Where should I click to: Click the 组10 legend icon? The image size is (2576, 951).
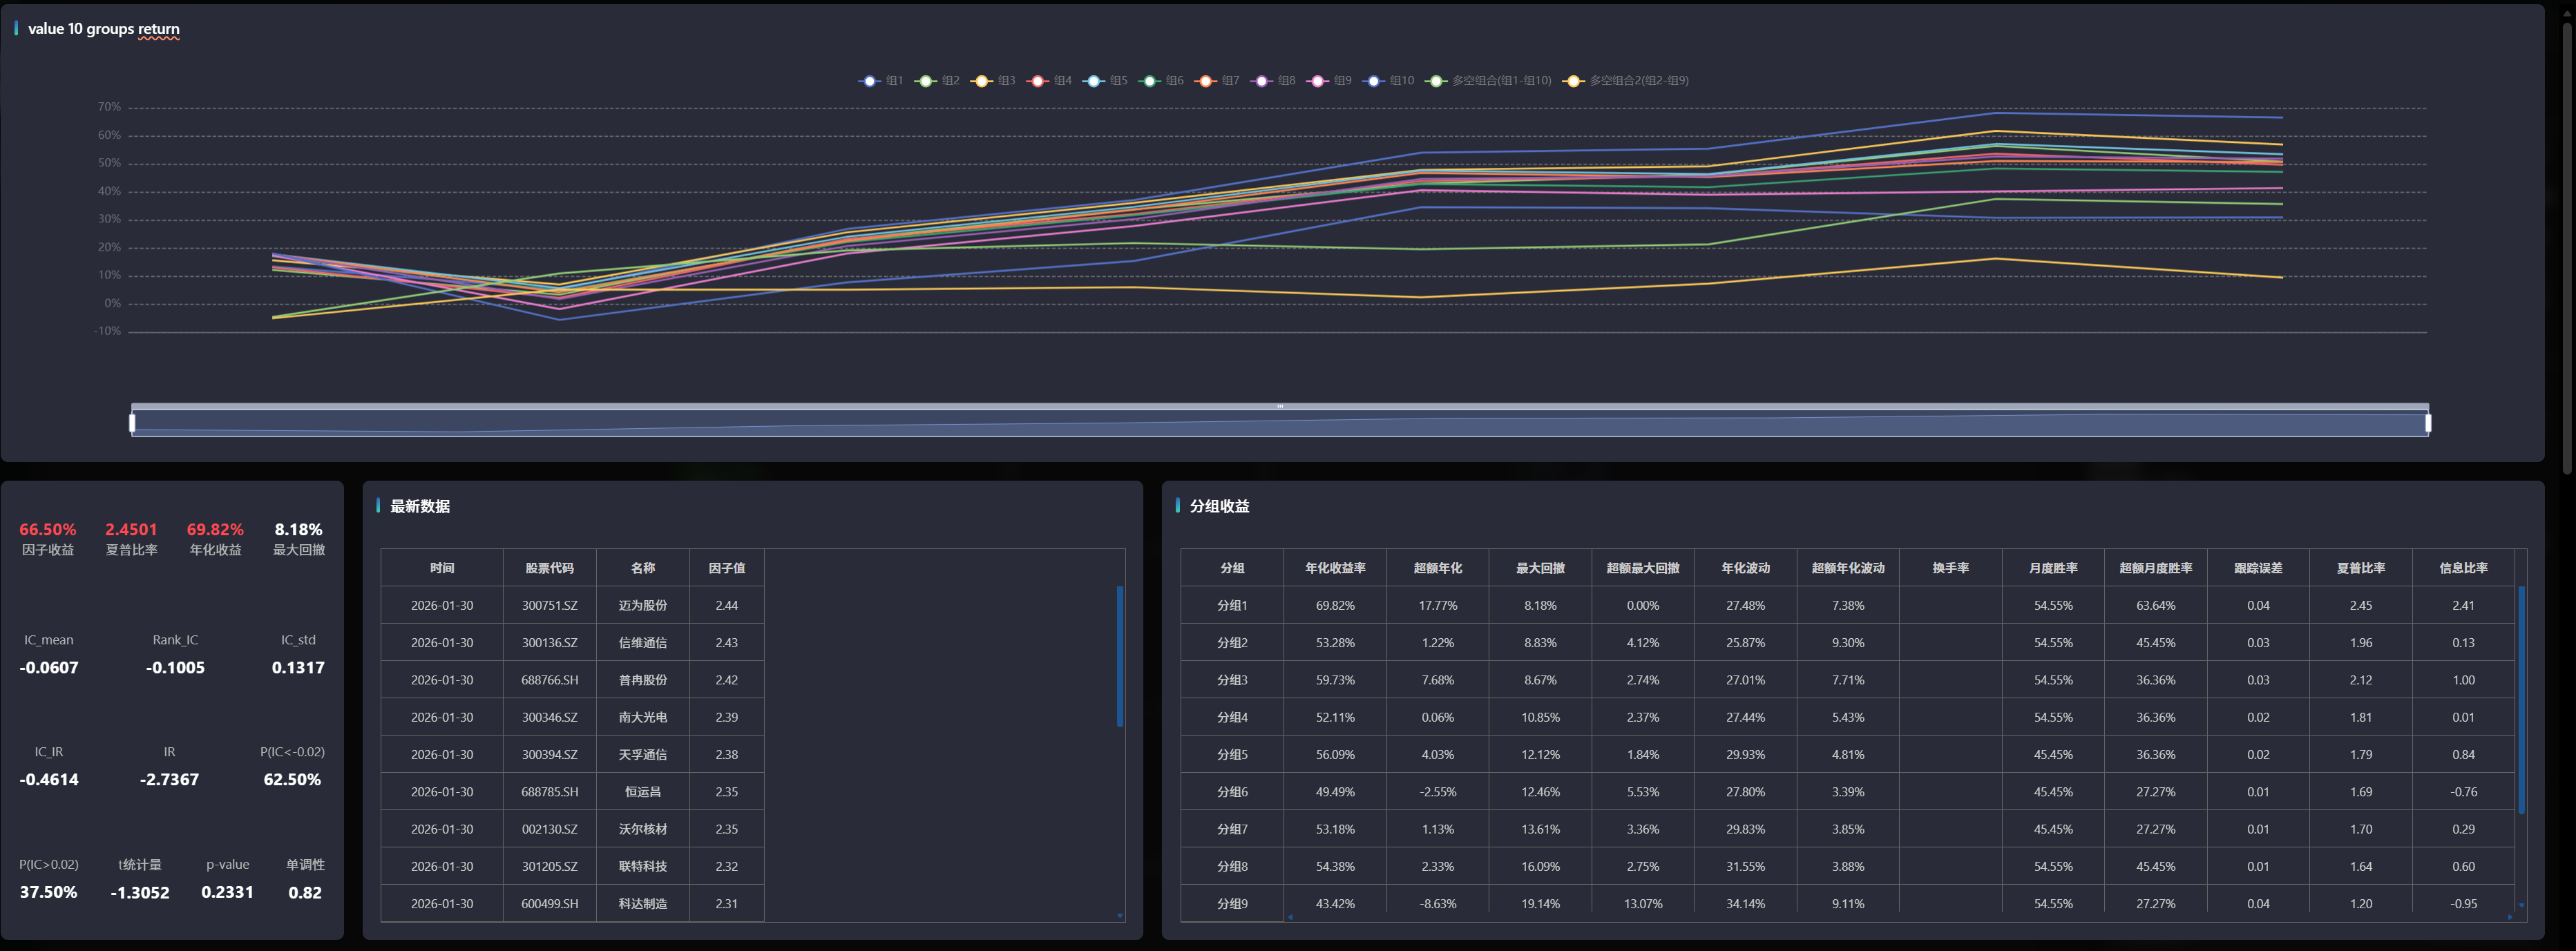pyautogui.click(x=1373, y=81)
